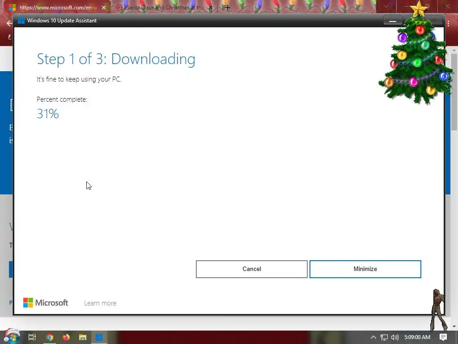Launch Firefox from the taskbar

pos(66,337)
